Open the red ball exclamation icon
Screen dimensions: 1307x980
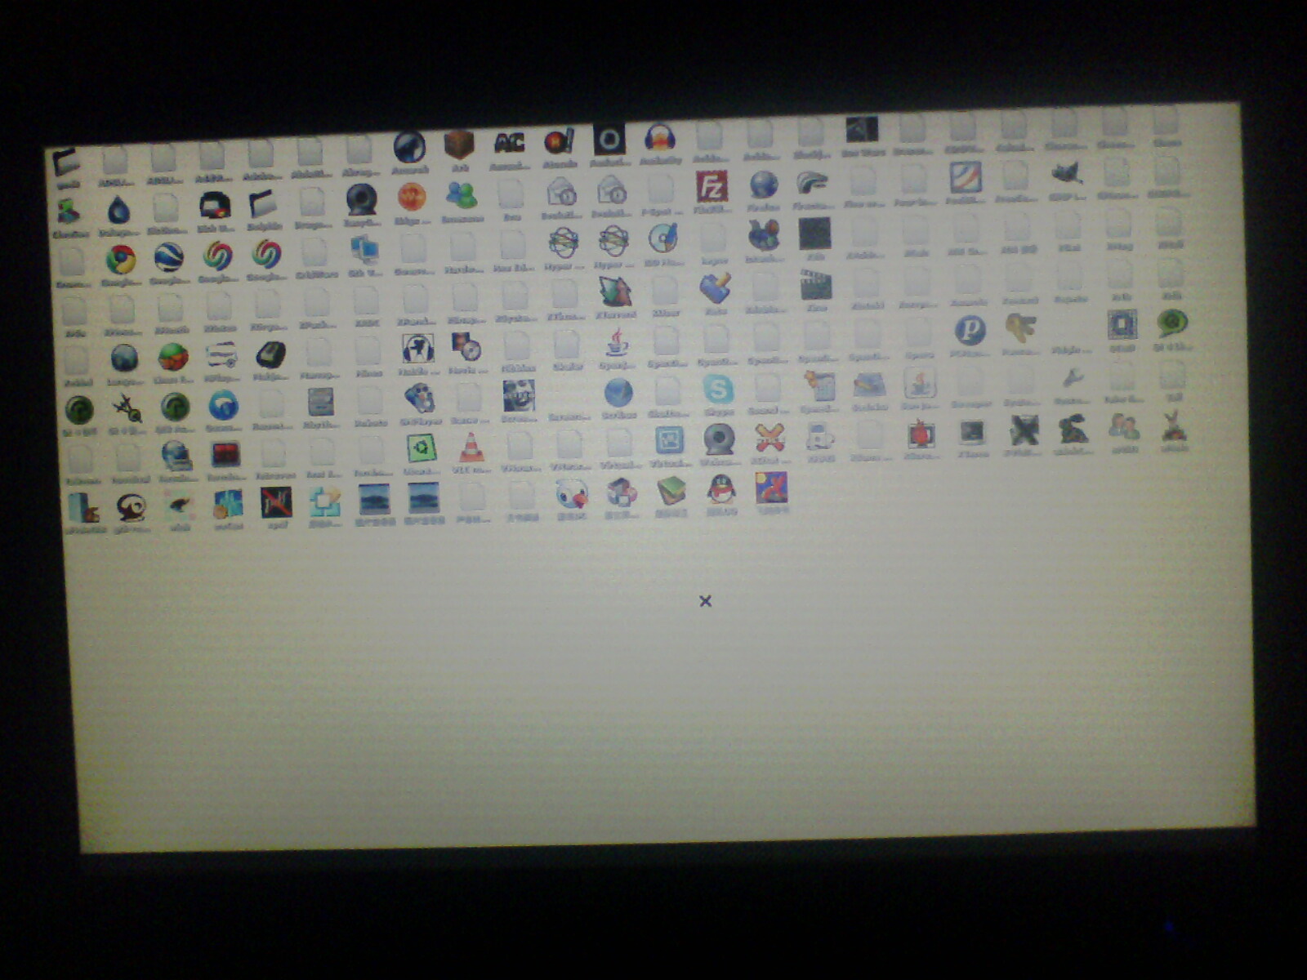tap(560, 141)
